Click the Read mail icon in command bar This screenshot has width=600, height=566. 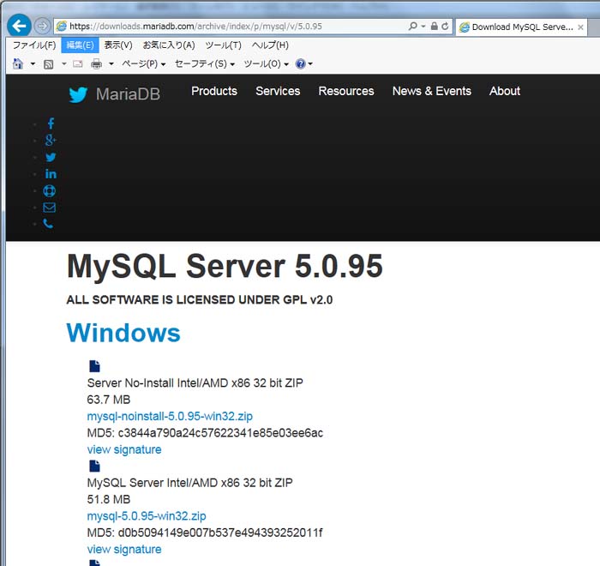pos(78,63)
